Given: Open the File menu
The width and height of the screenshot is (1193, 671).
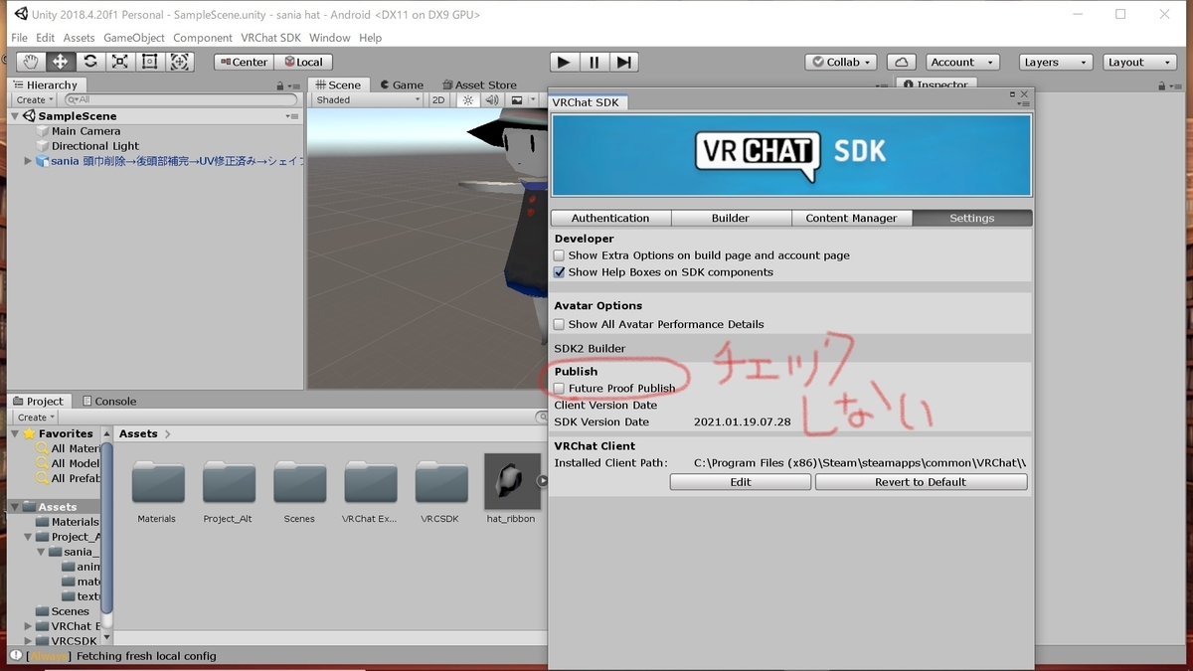Looking at the screenshot, I should point(19,38).
